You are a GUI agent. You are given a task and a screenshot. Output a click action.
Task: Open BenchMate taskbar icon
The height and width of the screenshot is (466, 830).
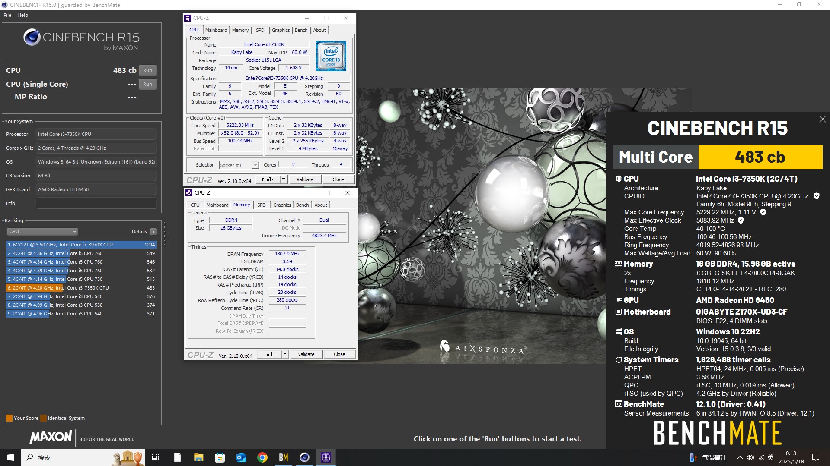coord(283,457)
